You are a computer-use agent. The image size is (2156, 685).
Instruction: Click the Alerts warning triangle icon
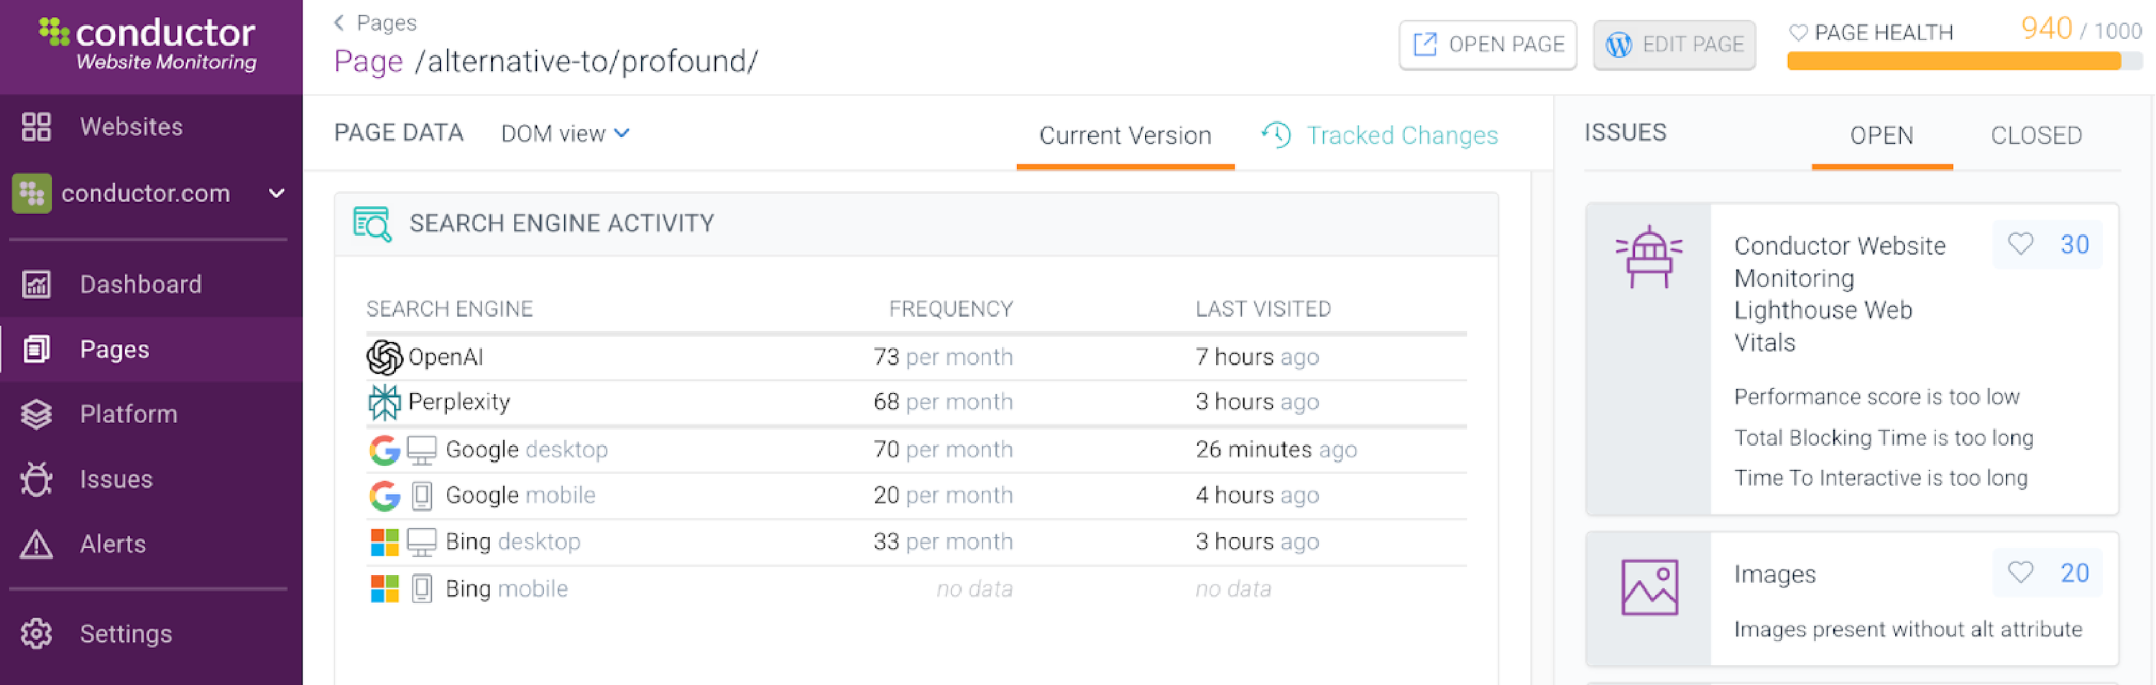(x=36, y=544)
